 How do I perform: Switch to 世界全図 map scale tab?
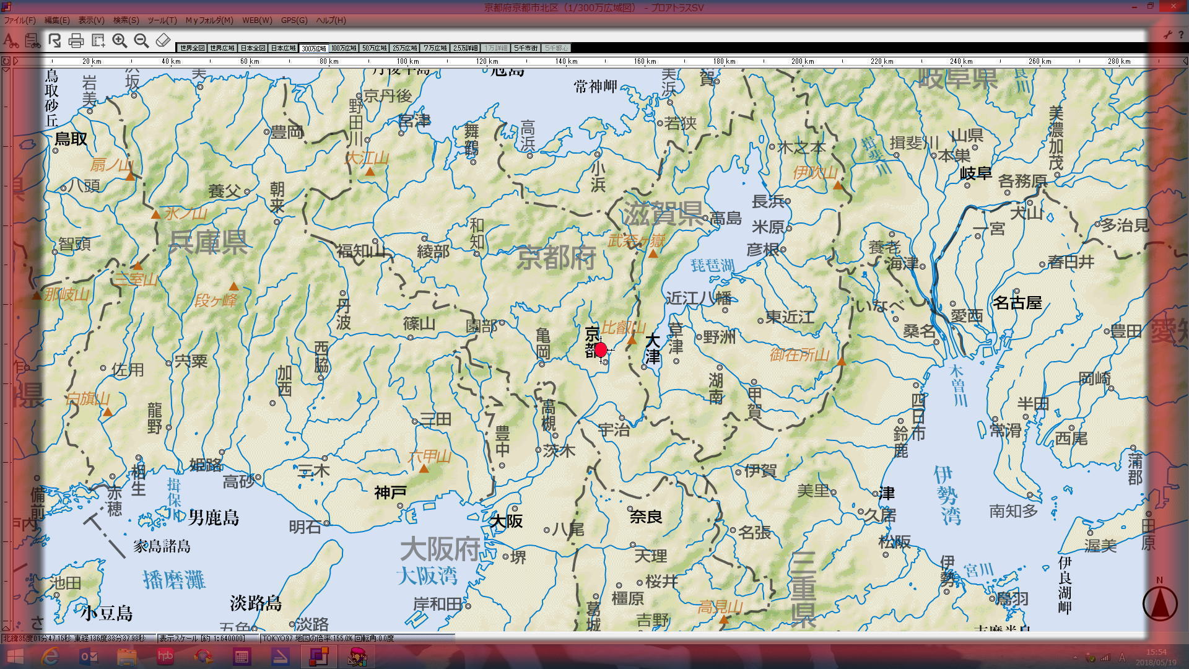(x=192, y=48)
